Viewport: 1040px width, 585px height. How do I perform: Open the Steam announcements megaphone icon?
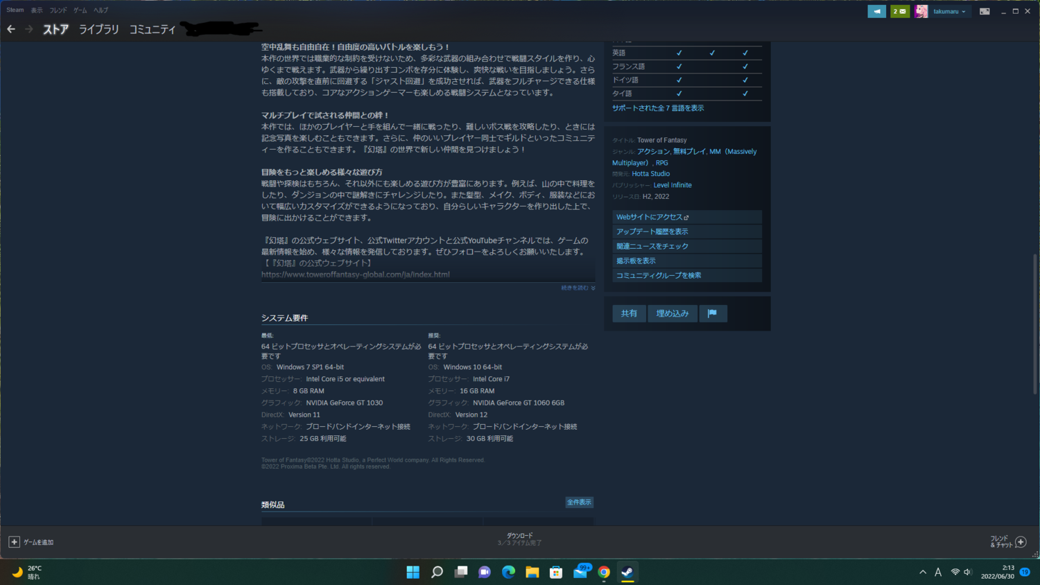[x=876, y=11]
